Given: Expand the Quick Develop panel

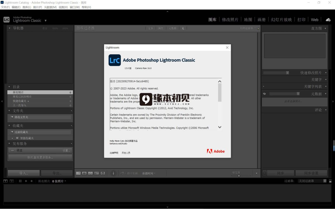Looking at the screenshot, I should [x=326, y=73].
